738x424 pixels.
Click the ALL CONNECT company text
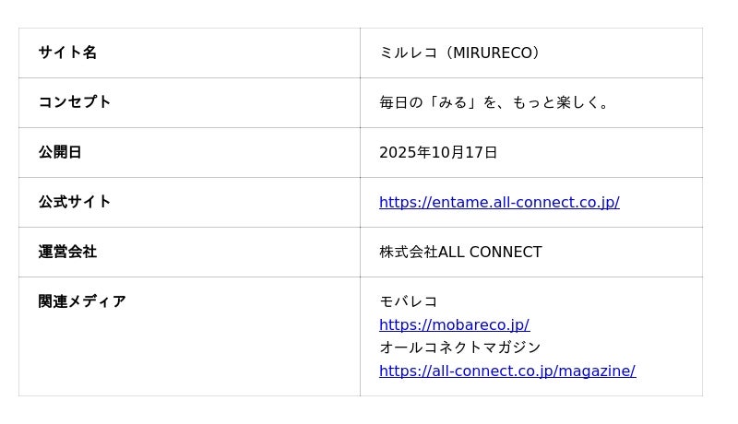pos(490,253)
